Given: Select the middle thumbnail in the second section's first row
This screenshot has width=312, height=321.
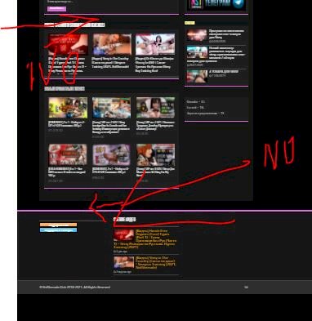Looking at the screenshot, I should (112, 108).
